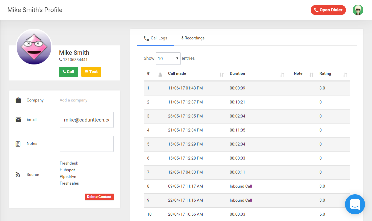372x221 pixels.
Task: Switch to the Recordings tab
Action: (193, 38)
